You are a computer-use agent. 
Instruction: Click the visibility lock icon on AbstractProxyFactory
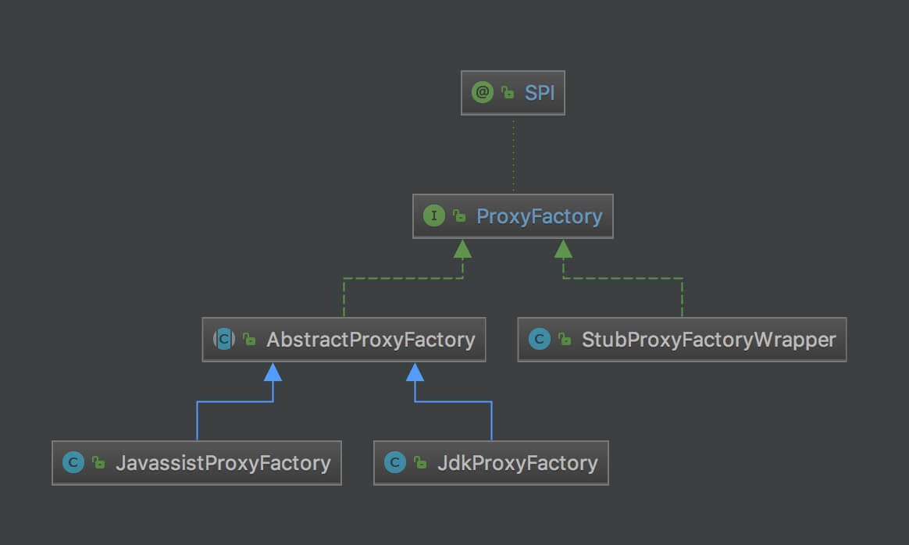249,340
